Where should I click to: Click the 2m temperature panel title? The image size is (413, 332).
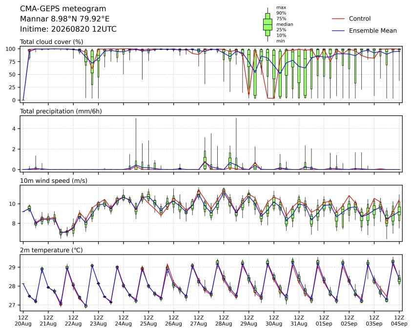(x=51, y=250)
